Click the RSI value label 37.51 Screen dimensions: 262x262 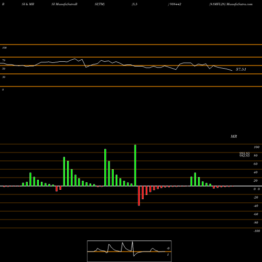(241, 69)
